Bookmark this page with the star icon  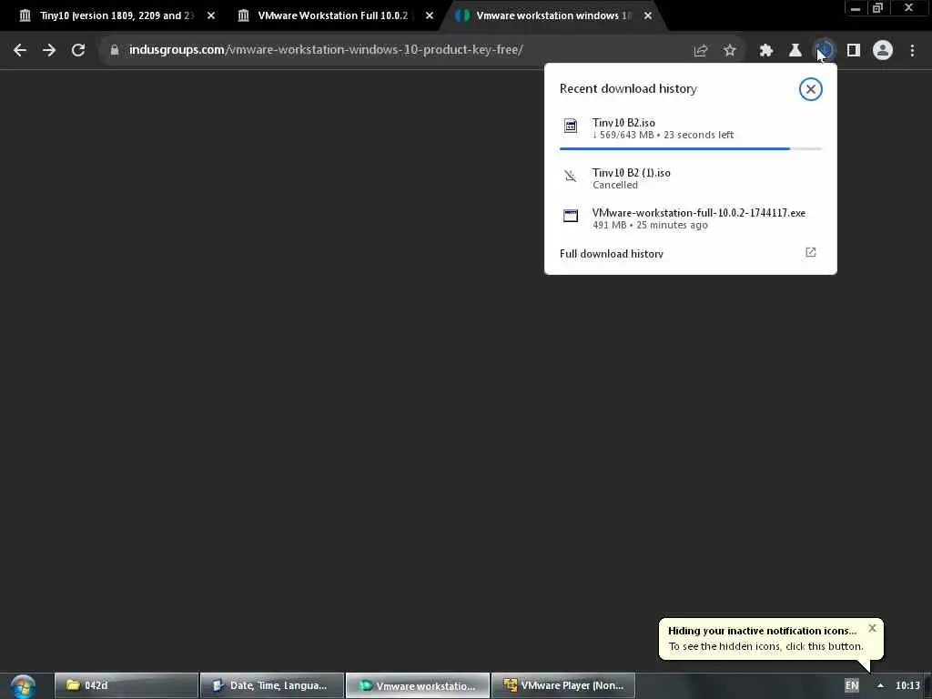click(x=730, y=51)
